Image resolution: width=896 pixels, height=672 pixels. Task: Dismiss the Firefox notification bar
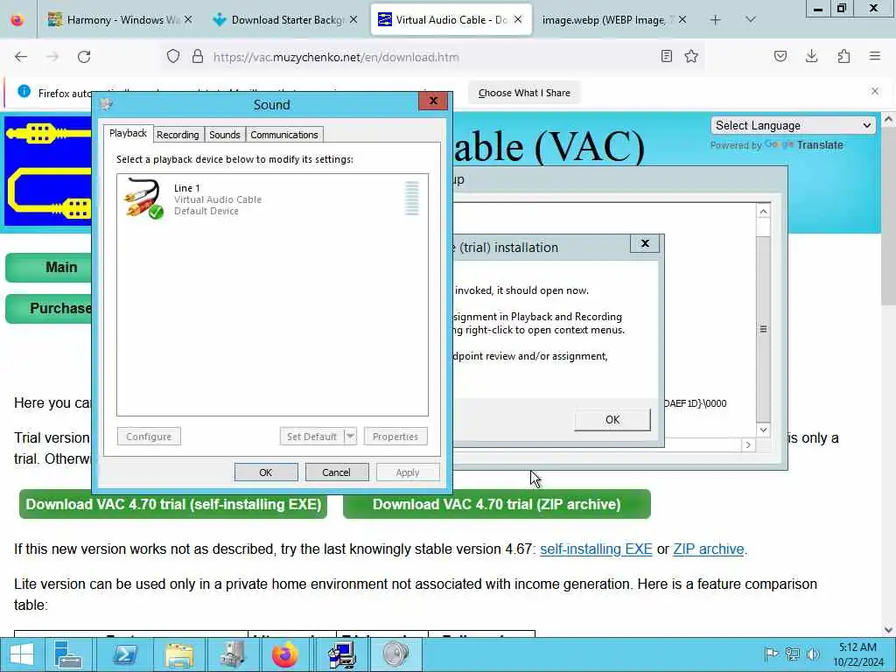[875, 91]
